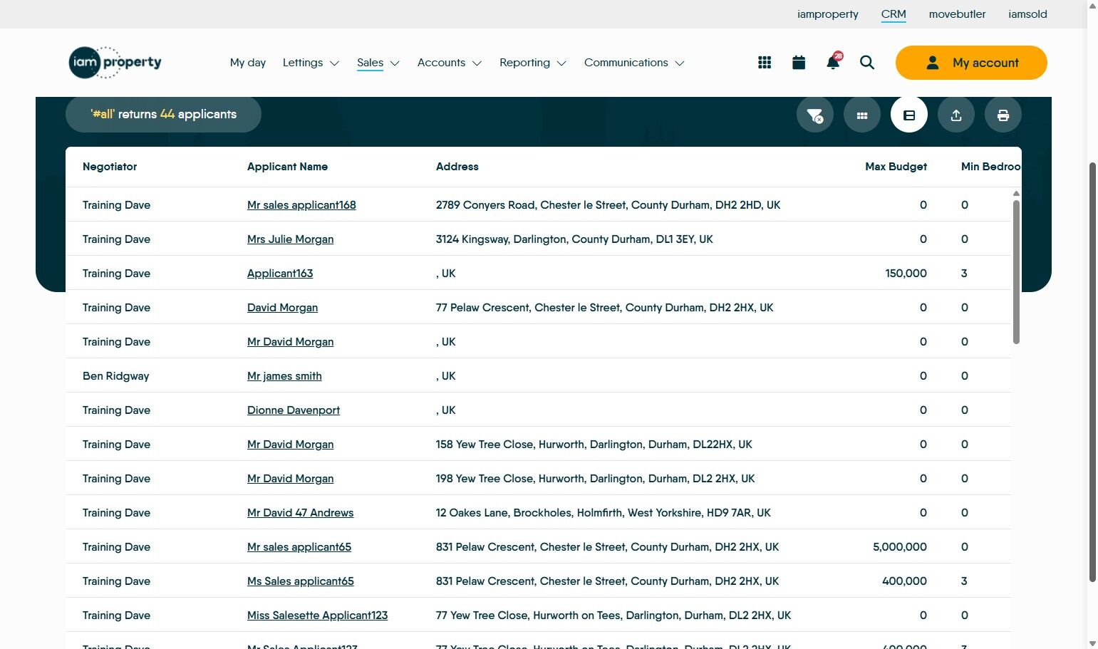The height and width of the screenshot is (649, 1098).
Task: Expand the Accounts menu
Action: point(450,63)
